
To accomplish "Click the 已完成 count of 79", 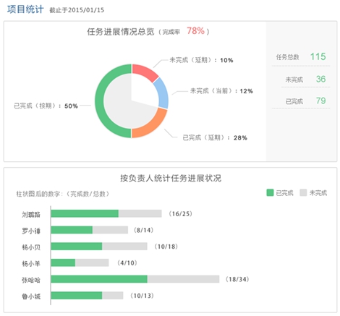I will click(320, 101).
